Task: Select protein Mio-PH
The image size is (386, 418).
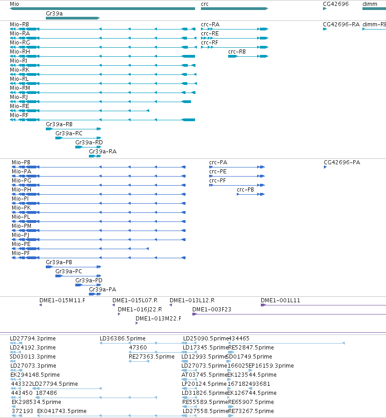Action: [22, 190]
